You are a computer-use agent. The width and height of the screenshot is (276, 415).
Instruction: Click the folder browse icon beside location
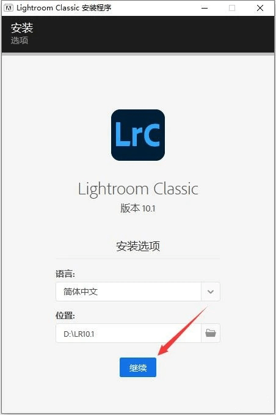tap(211, 333)
